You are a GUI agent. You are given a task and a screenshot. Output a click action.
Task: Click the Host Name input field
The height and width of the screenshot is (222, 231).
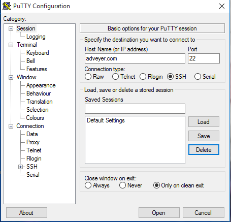[135, 58]
